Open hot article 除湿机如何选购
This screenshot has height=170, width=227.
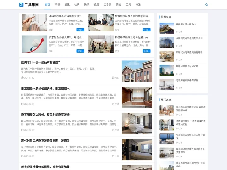click(190, 151)
